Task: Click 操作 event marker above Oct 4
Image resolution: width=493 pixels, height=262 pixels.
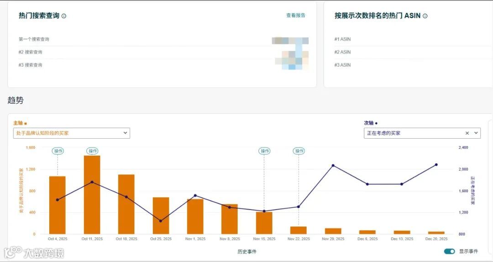Action: (58, 151)
